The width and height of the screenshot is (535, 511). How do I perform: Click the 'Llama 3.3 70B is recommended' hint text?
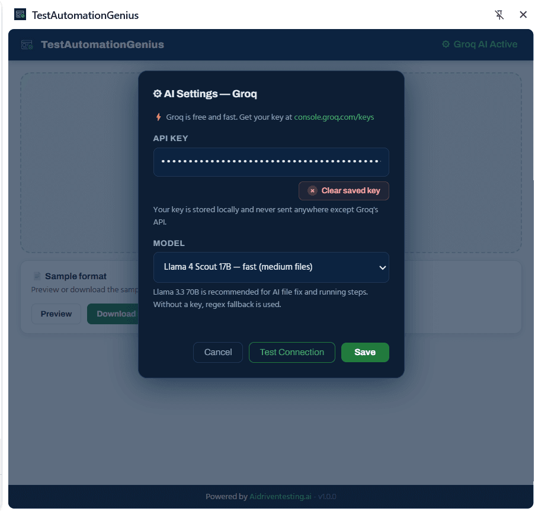(x=260, y=298)
